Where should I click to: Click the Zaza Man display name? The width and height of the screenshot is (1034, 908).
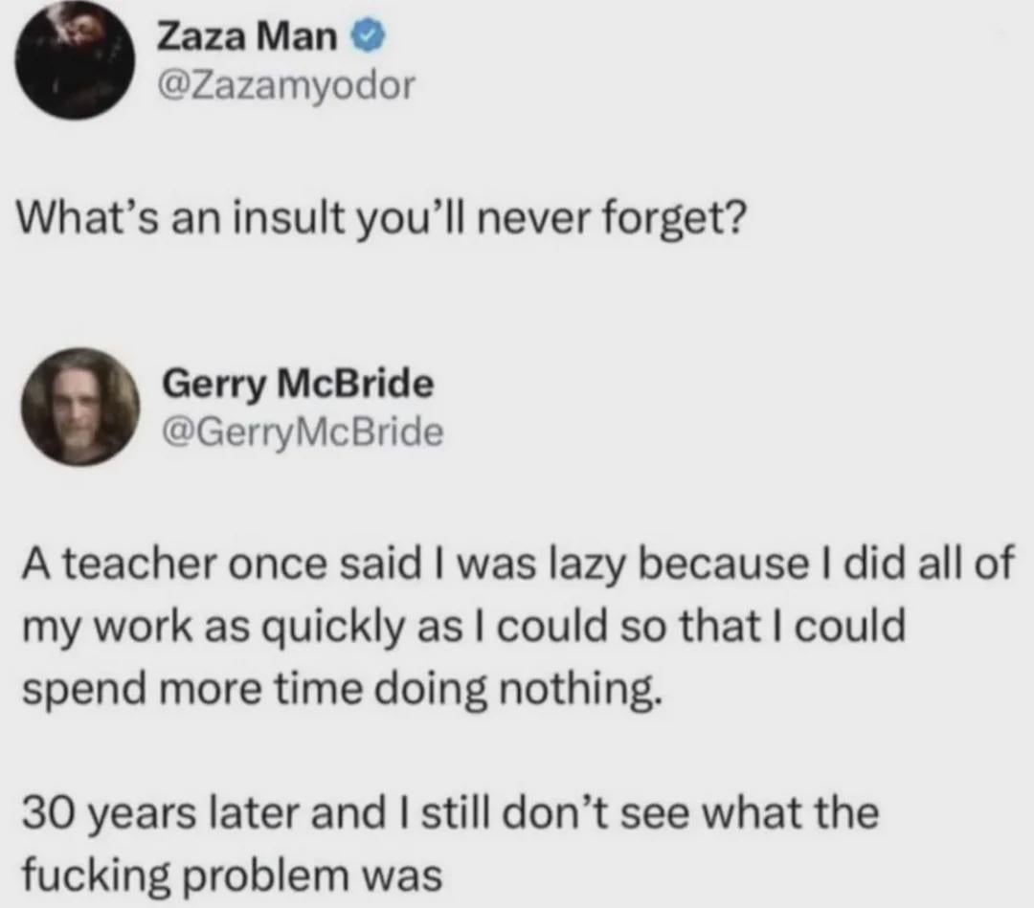246,38
